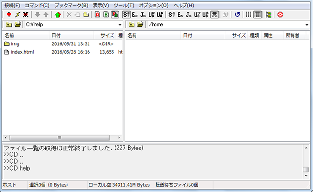This screenshot has height=192, width=313.
Task: Sort remote files by 種類 column
Action: pos(254,36)
